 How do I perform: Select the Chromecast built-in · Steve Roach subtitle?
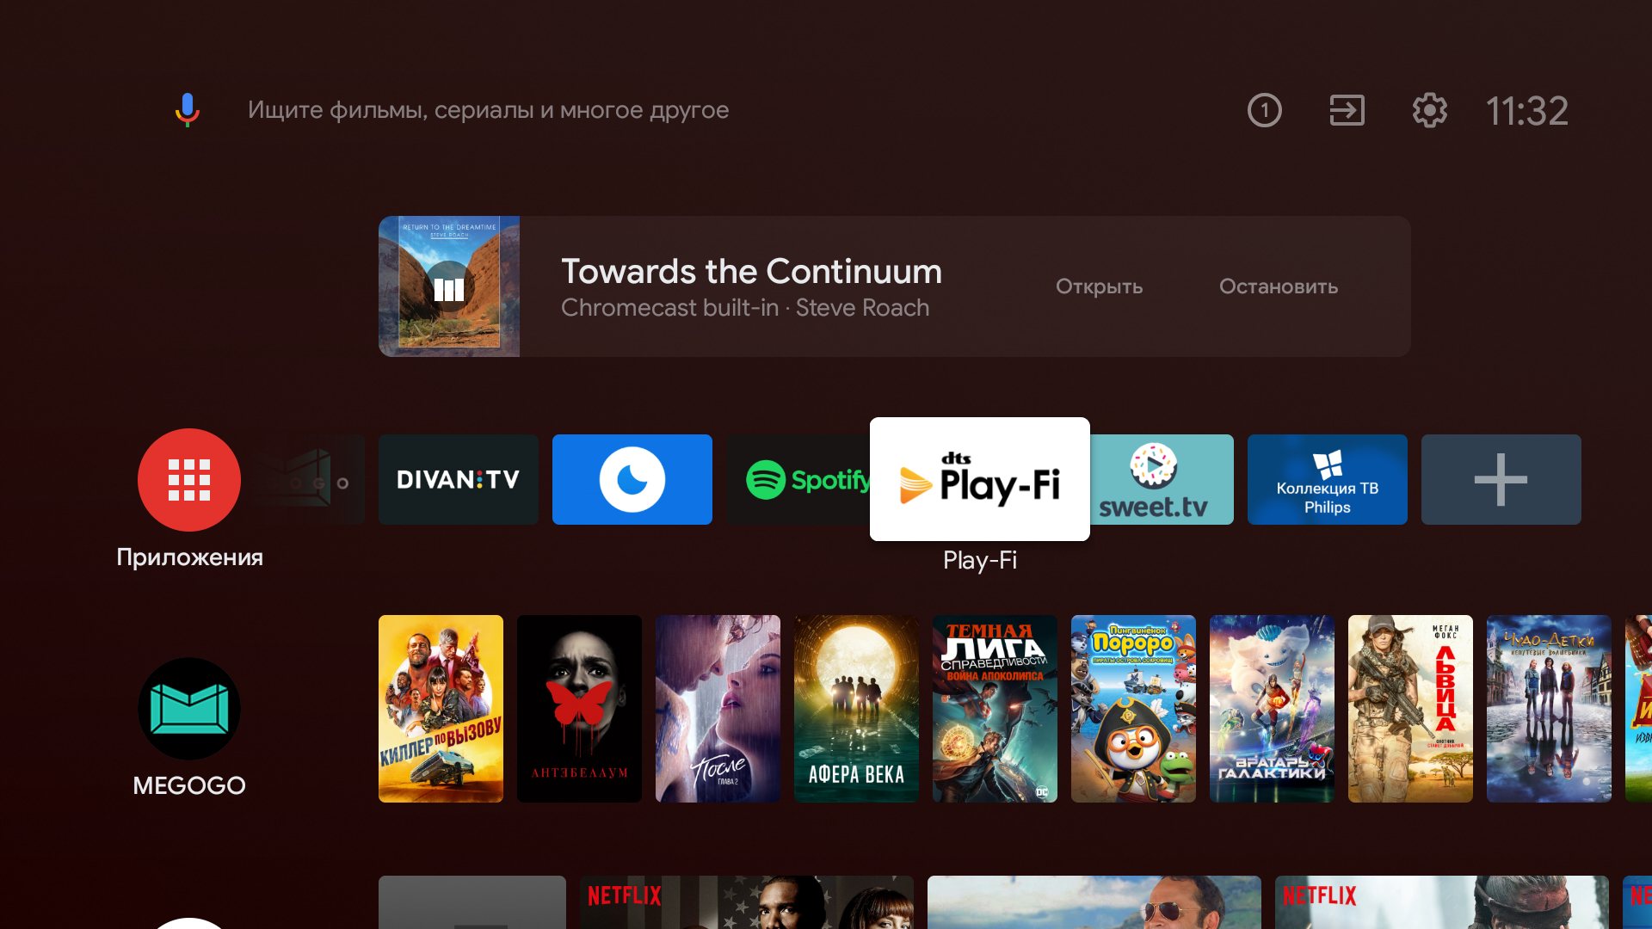point(745,308)
